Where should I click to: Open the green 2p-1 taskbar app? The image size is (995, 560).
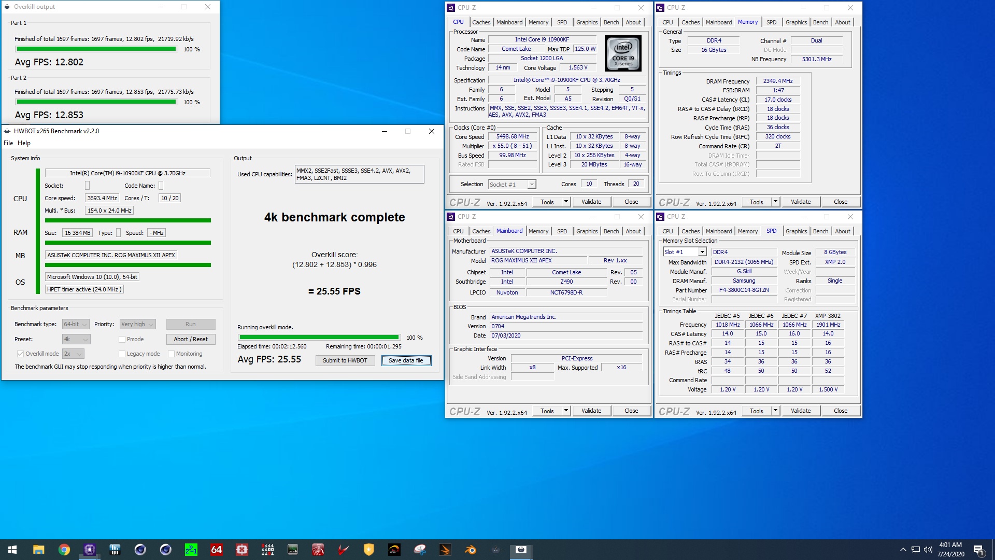(x=191, y=550)
